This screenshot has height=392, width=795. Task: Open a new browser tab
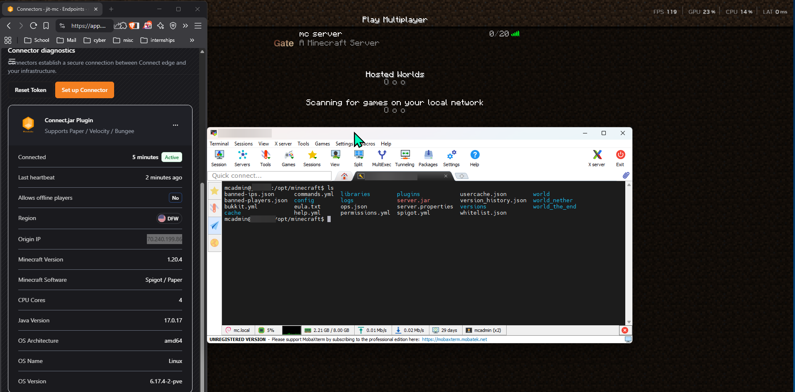point(111,9)
